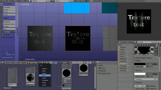Open the Group submenu in Add menu
This screenshot has height=90, width=161.
(45, 83)
